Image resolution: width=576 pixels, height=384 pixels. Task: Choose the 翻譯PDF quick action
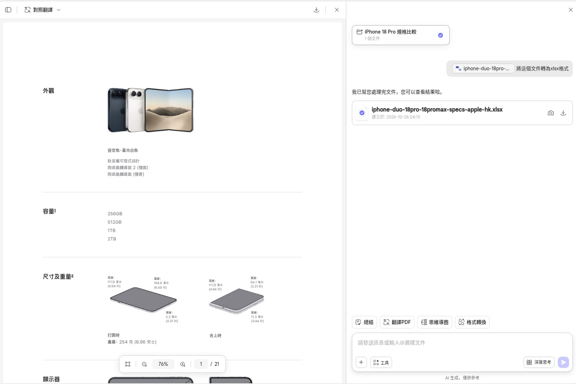pyautogui.click(x=397, y=322)
